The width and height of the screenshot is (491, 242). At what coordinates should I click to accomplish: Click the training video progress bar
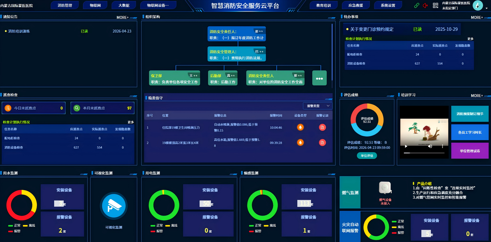tap(424, 153)
